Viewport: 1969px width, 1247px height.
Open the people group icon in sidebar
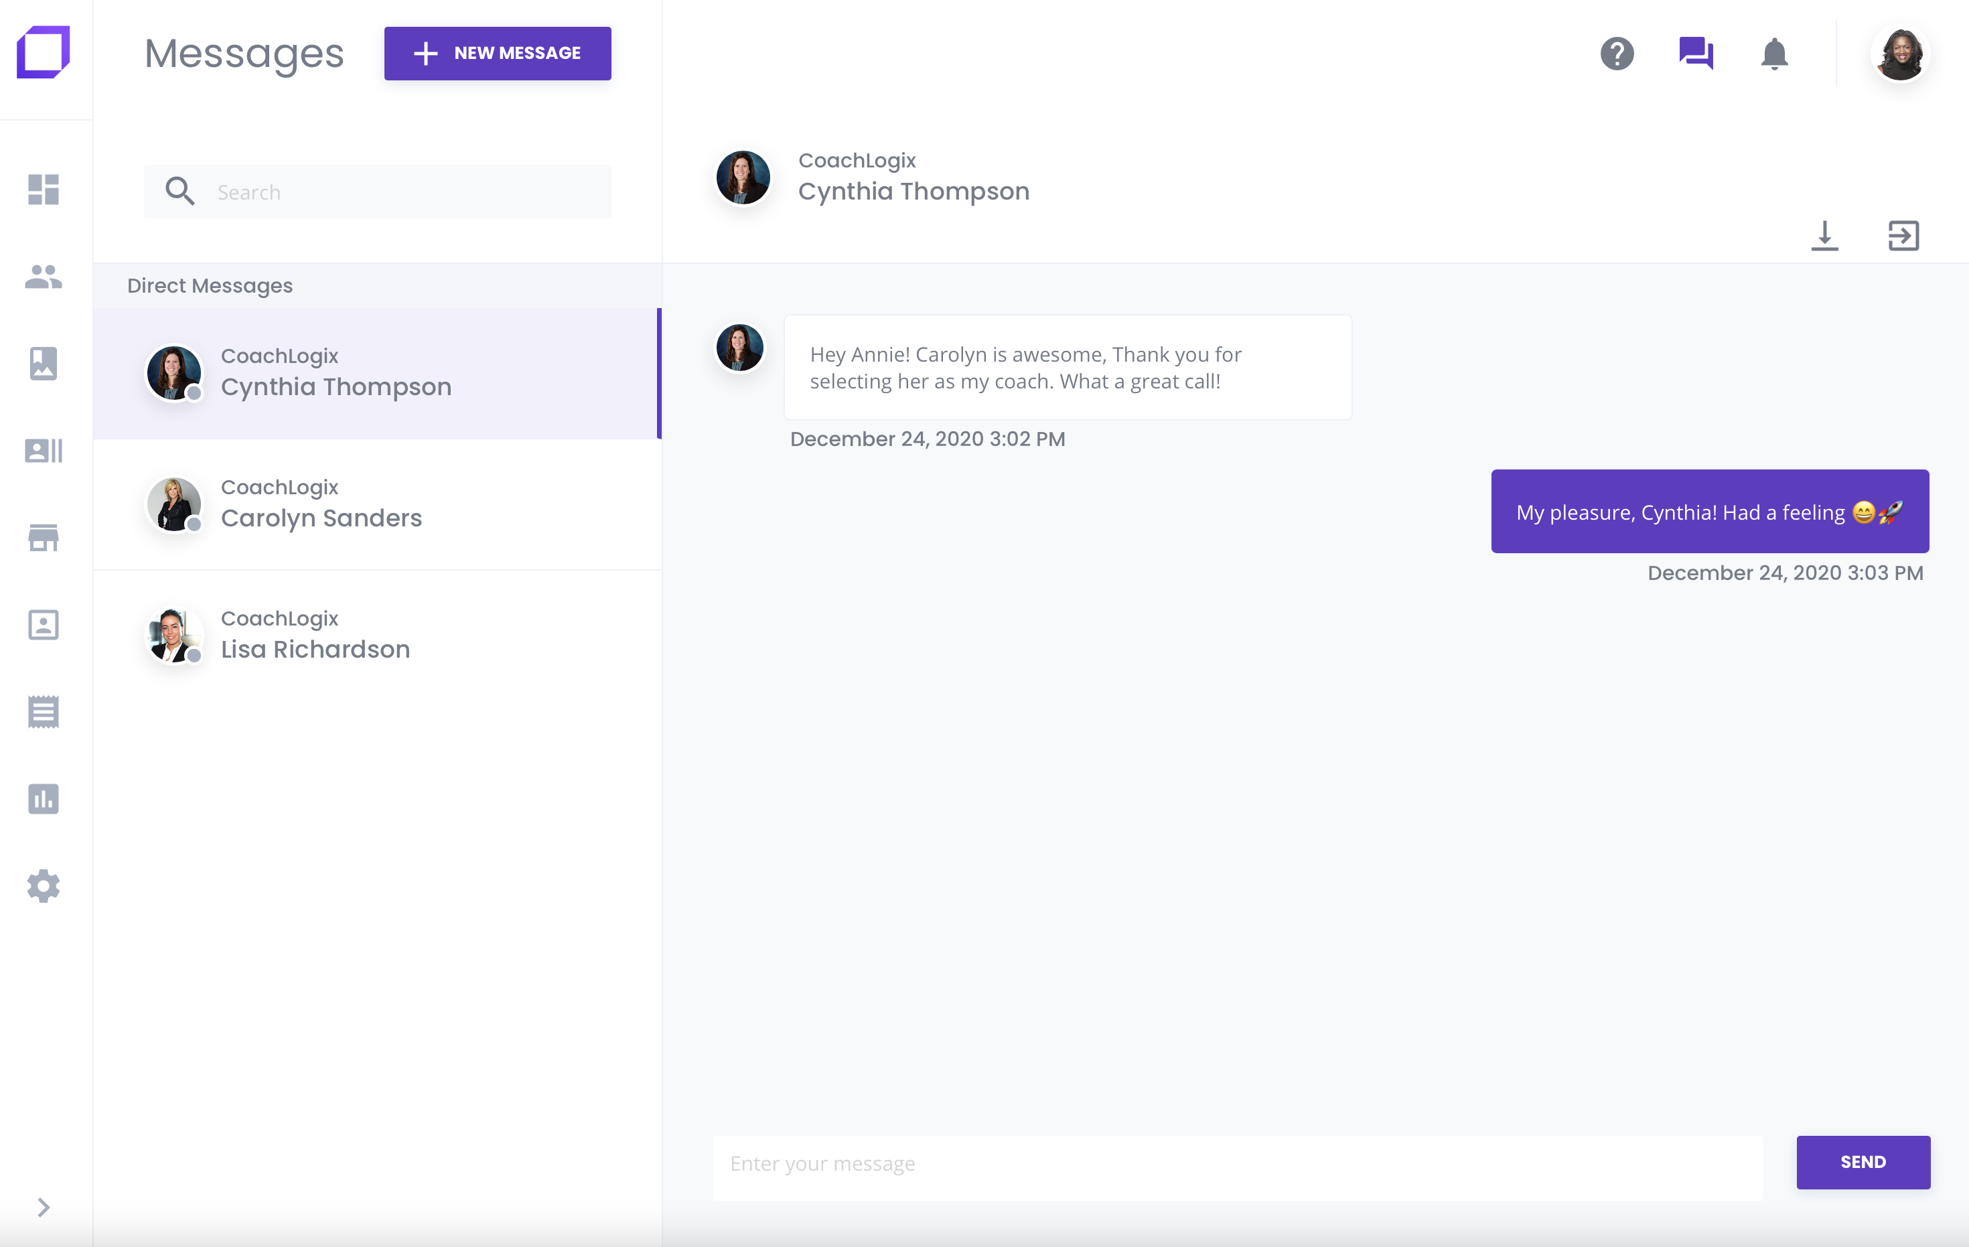point(44,277)
